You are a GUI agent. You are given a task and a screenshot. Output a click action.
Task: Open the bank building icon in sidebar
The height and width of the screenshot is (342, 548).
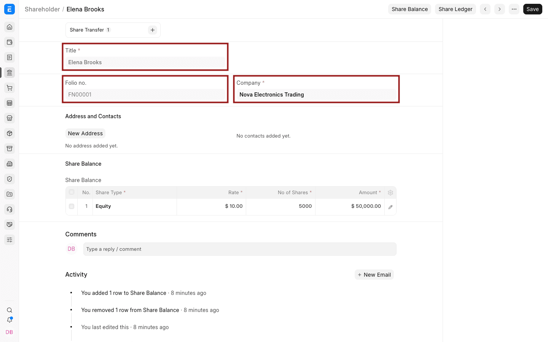10,73
